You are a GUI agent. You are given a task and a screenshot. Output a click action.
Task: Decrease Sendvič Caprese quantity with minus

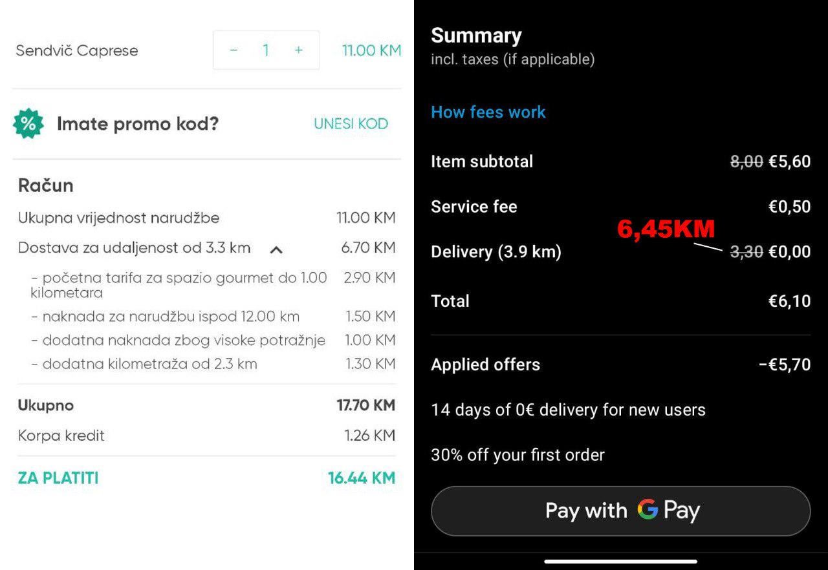pos(234,50)
